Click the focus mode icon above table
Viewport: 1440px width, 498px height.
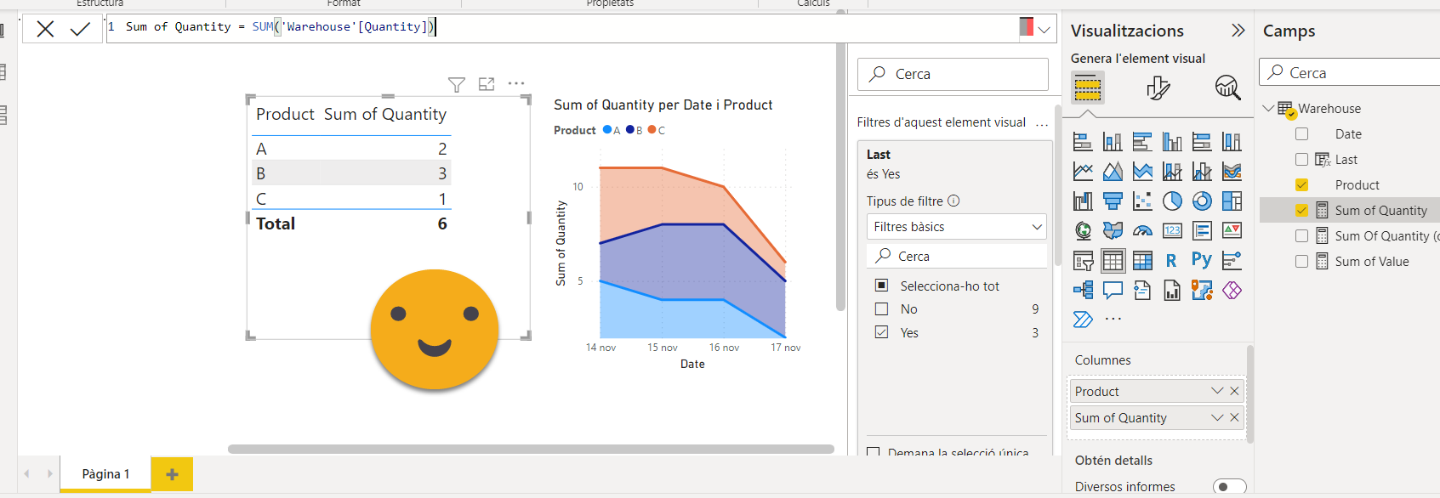487,84
